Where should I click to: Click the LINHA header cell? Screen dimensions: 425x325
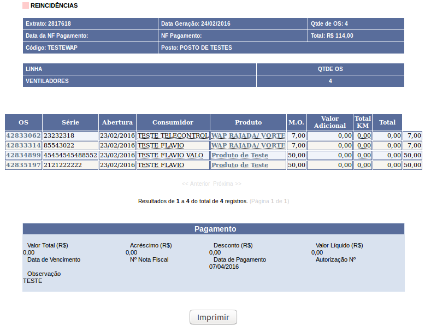pyautogui.click(x=140, y=69)
